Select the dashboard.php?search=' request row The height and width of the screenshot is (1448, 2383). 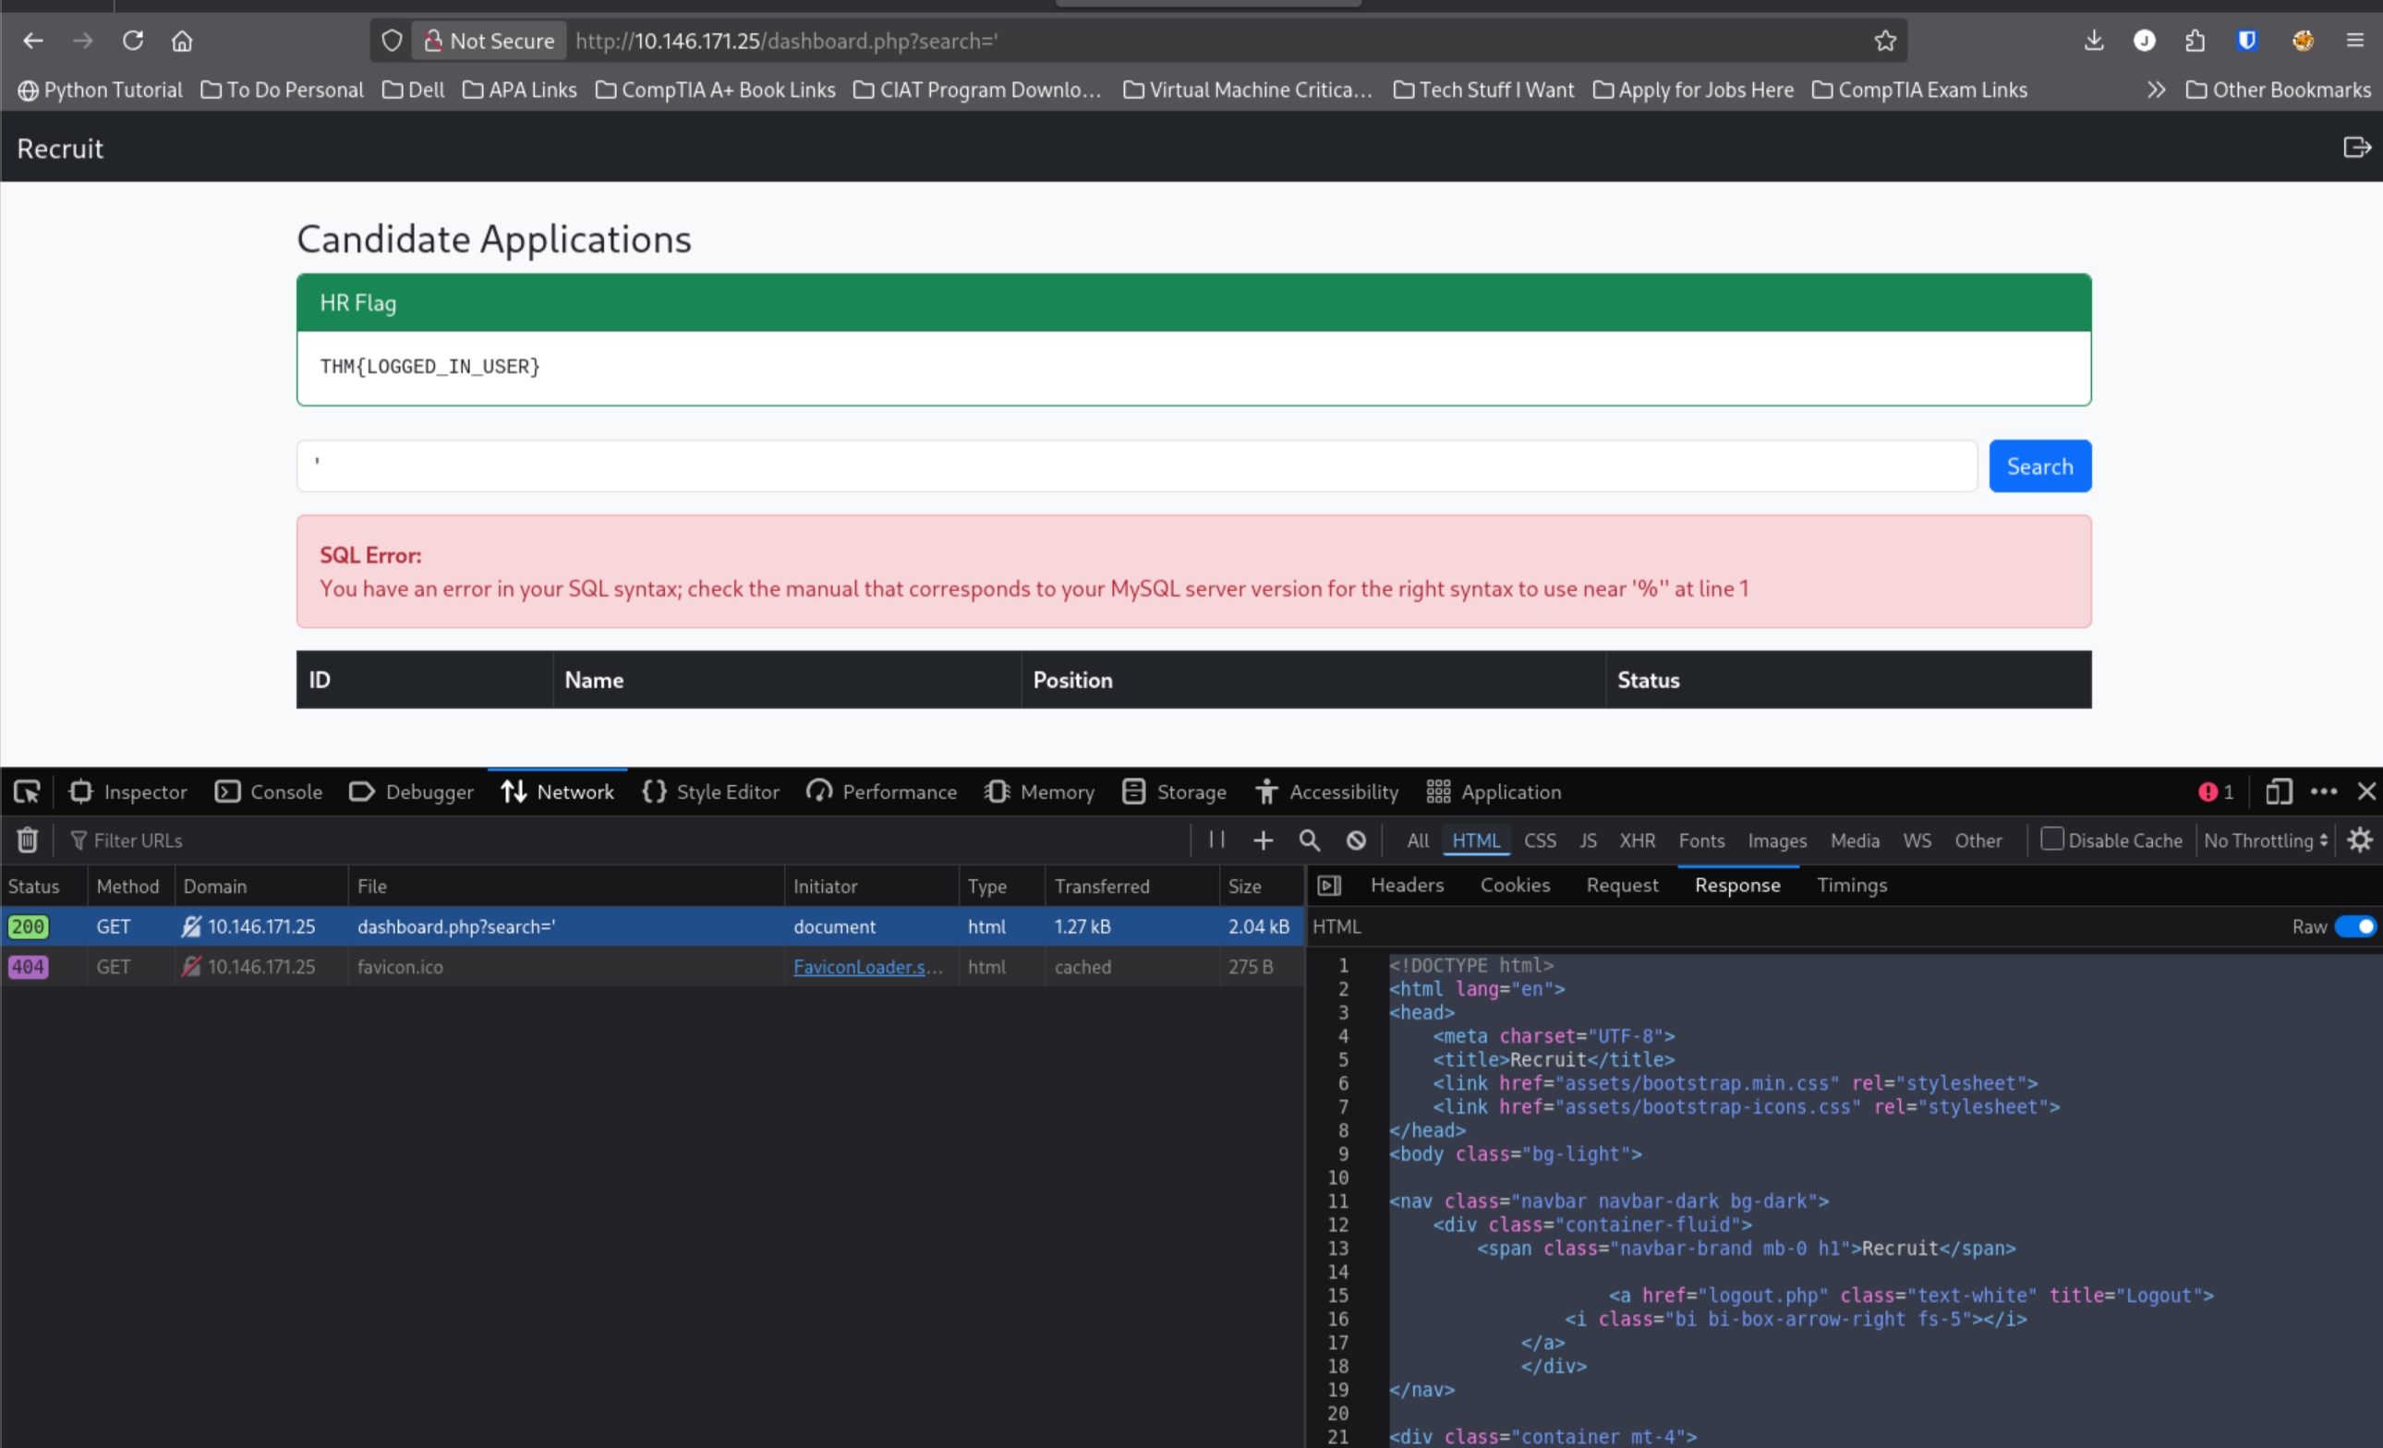point(652,926)
